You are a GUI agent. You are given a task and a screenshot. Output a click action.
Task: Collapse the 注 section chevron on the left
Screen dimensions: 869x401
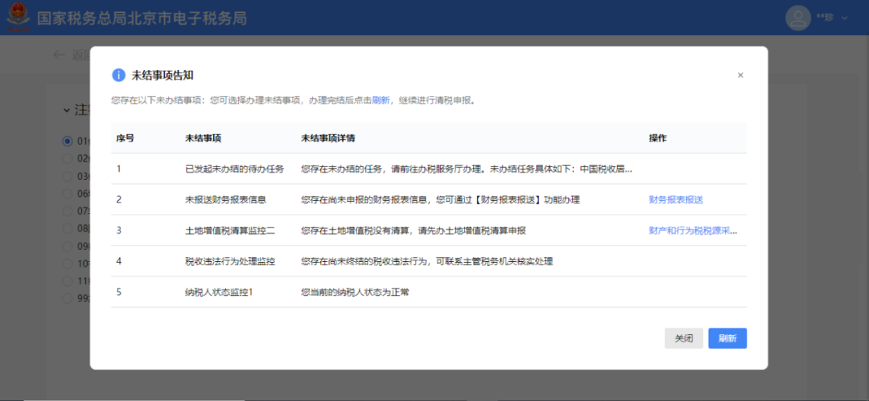[x=68, y=109]
